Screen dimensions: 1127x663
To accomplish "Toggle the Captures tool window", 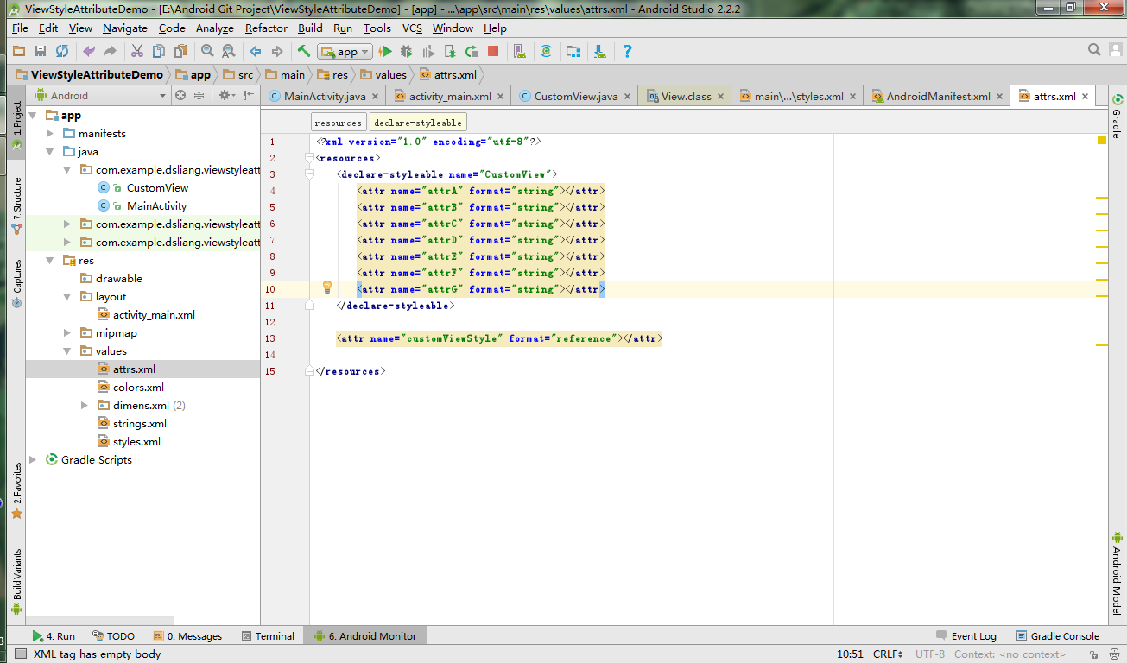I will pos(16,283).
